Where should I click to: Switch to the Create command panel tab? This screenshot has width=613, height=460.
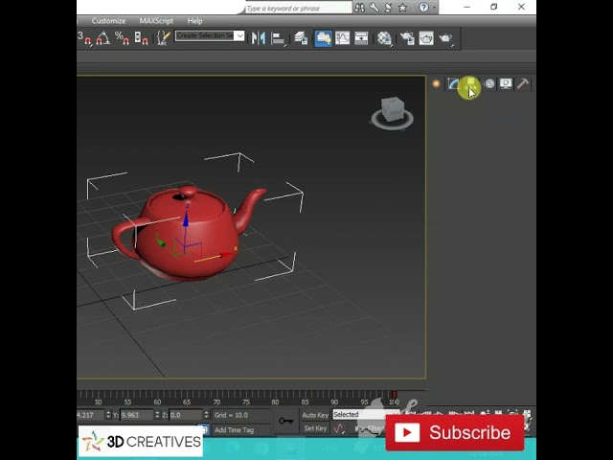pyautogui.click(x=437, y=83)
